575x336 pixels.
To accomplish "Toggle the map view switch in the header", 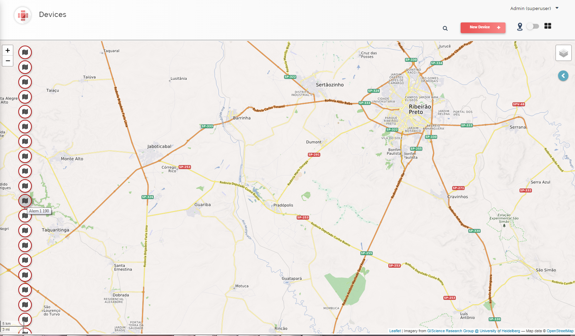I will (532, 26).
